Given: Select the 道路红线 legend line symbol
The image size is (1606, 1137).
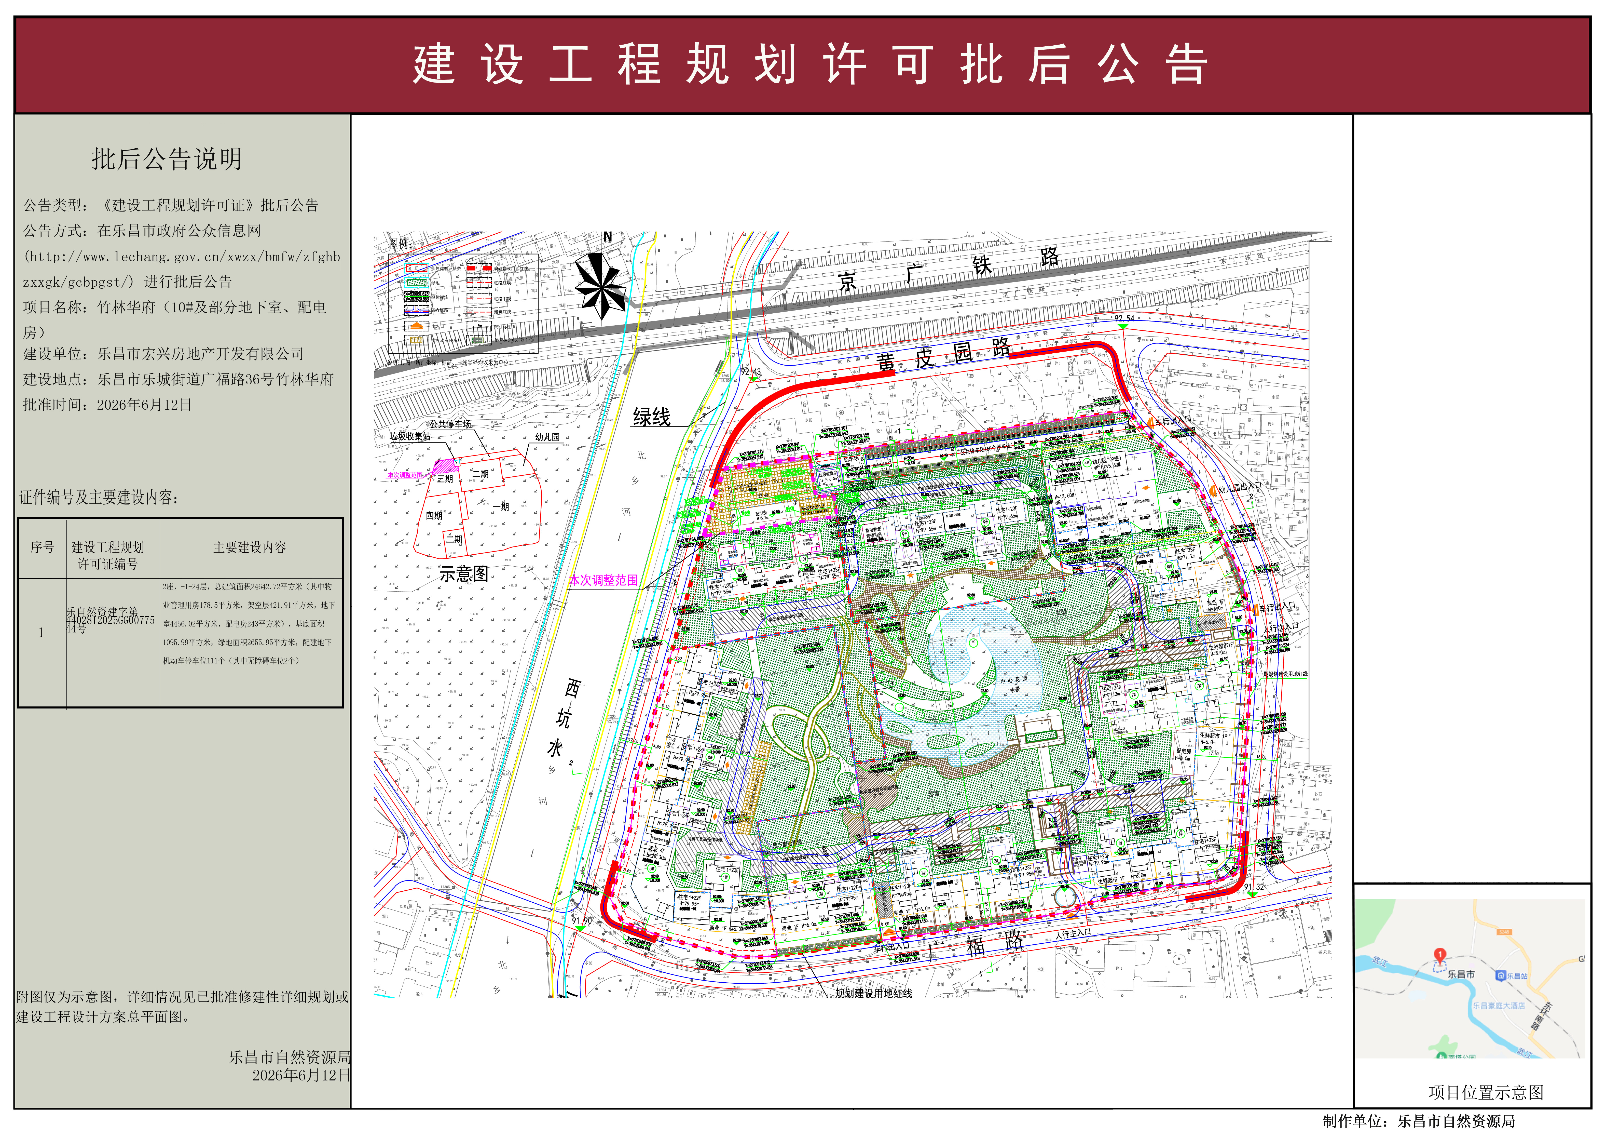Looking at the screenshot, I should (479, 283).
